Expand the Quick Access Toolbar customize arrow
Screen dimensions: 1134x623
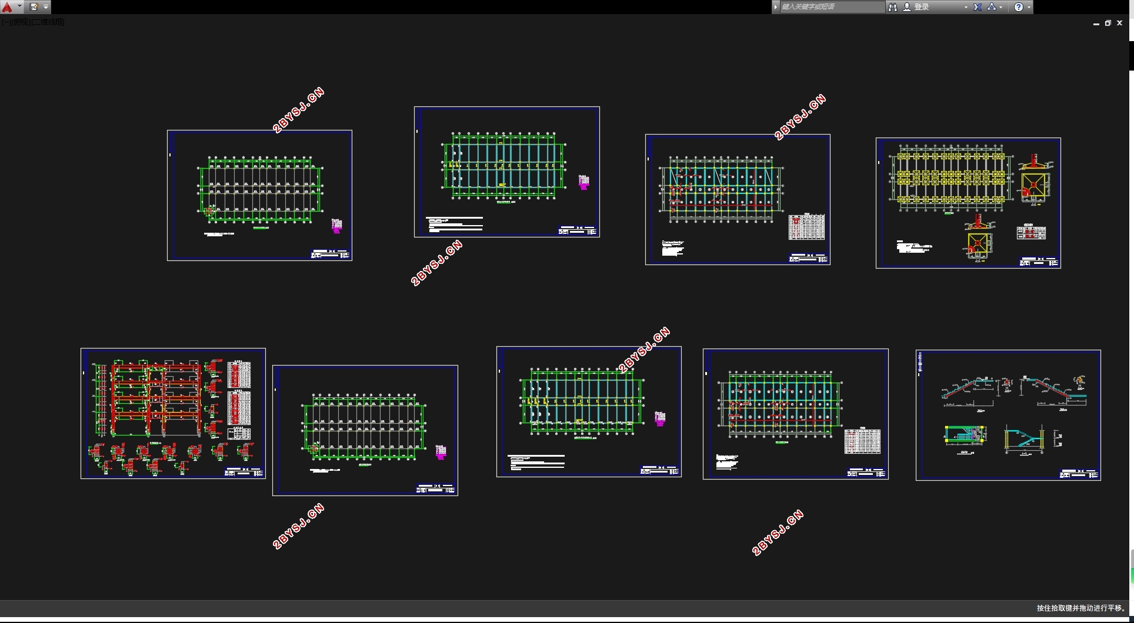click(46, 7)
